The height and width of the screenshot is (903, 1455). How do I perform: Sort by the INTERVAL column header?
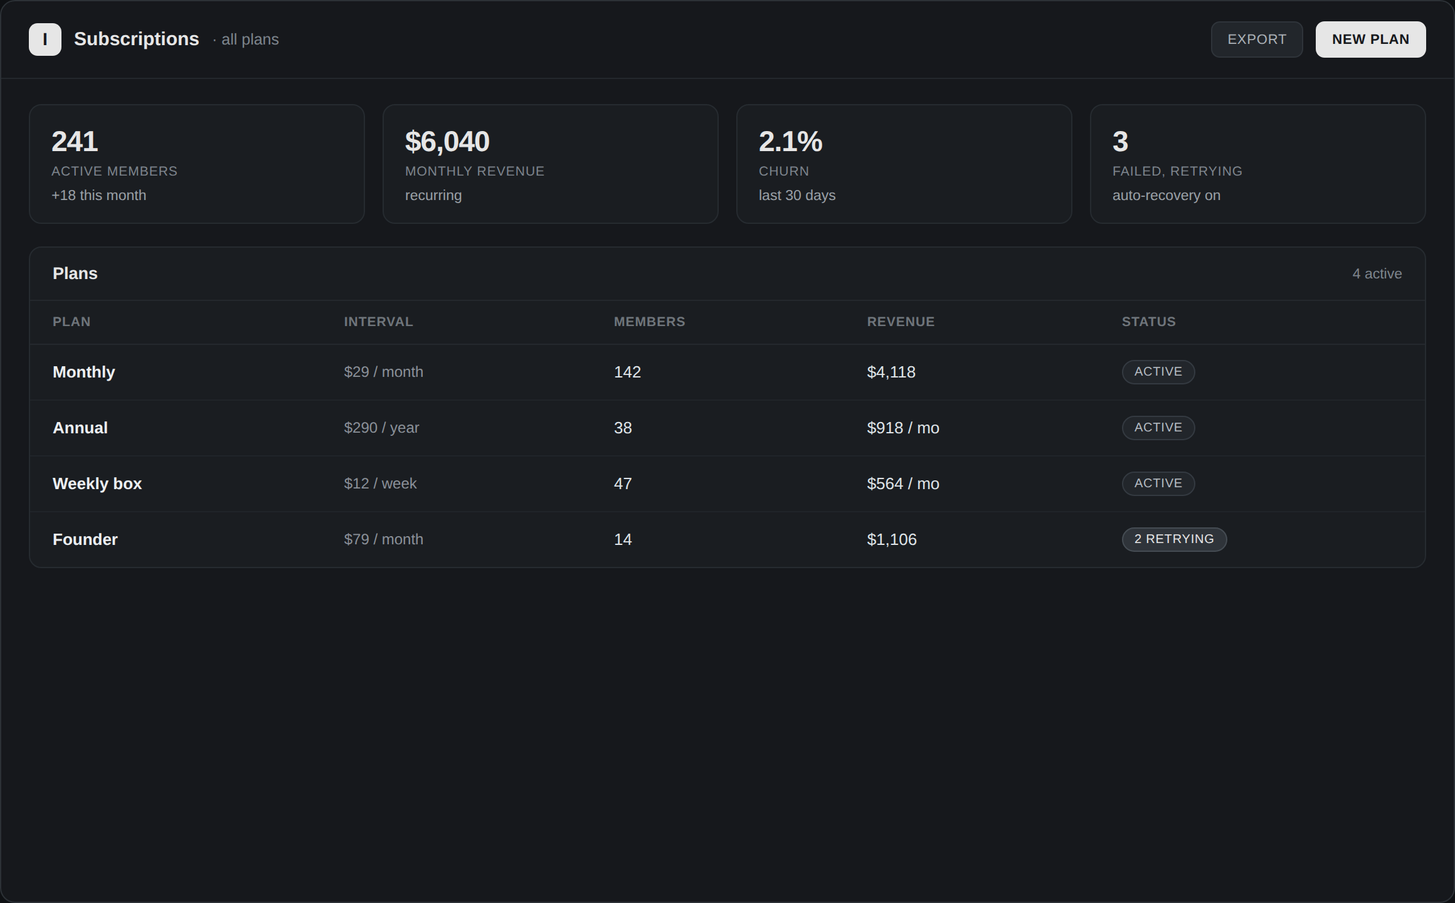pyautogui.click(x=378, y=322)
